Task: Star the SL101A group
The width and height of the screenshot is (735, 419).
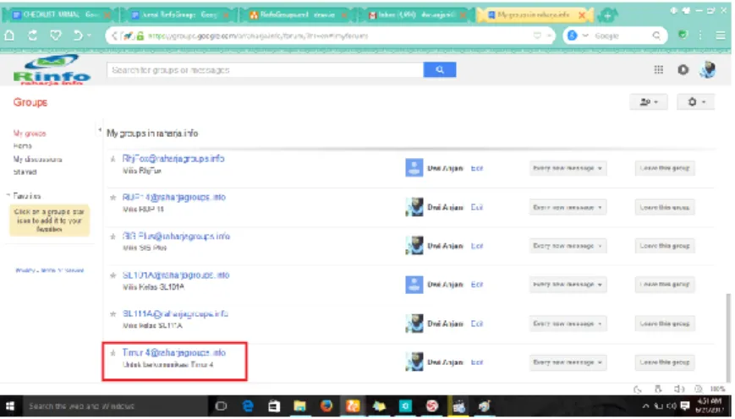Action: (113, 275)
